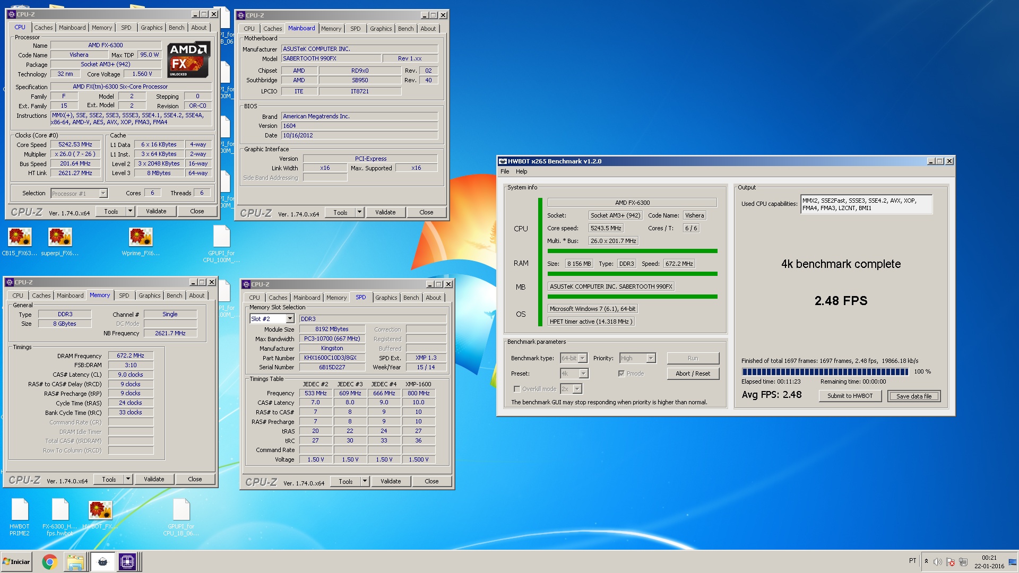
Task: Click the benchmark 100% progress bar
Action: tap(825, 371)
